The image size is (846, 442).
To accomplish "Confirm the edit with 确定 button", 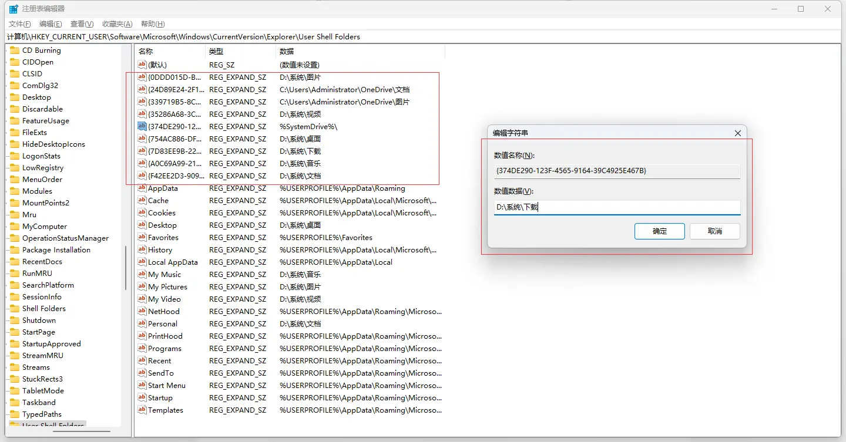I will click(659, 231).
